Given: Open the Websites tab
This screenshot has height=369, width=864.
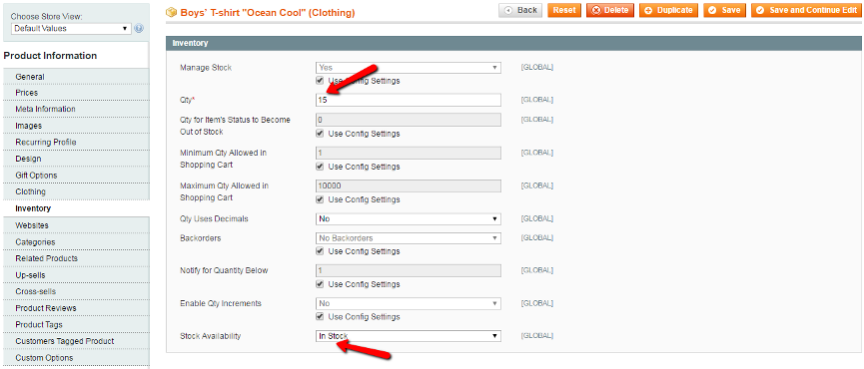Looking at the screenshot, I should coord(76,225).
